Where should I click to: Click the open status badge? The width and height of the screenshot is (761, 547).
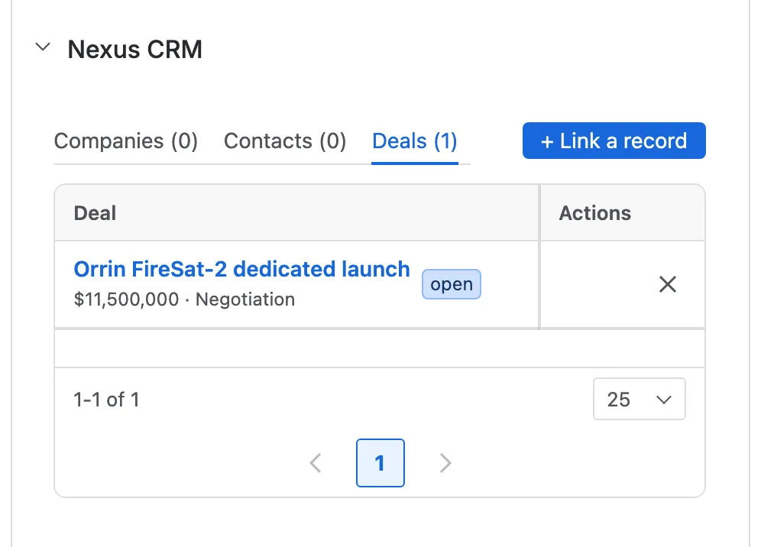coord(452,284)
